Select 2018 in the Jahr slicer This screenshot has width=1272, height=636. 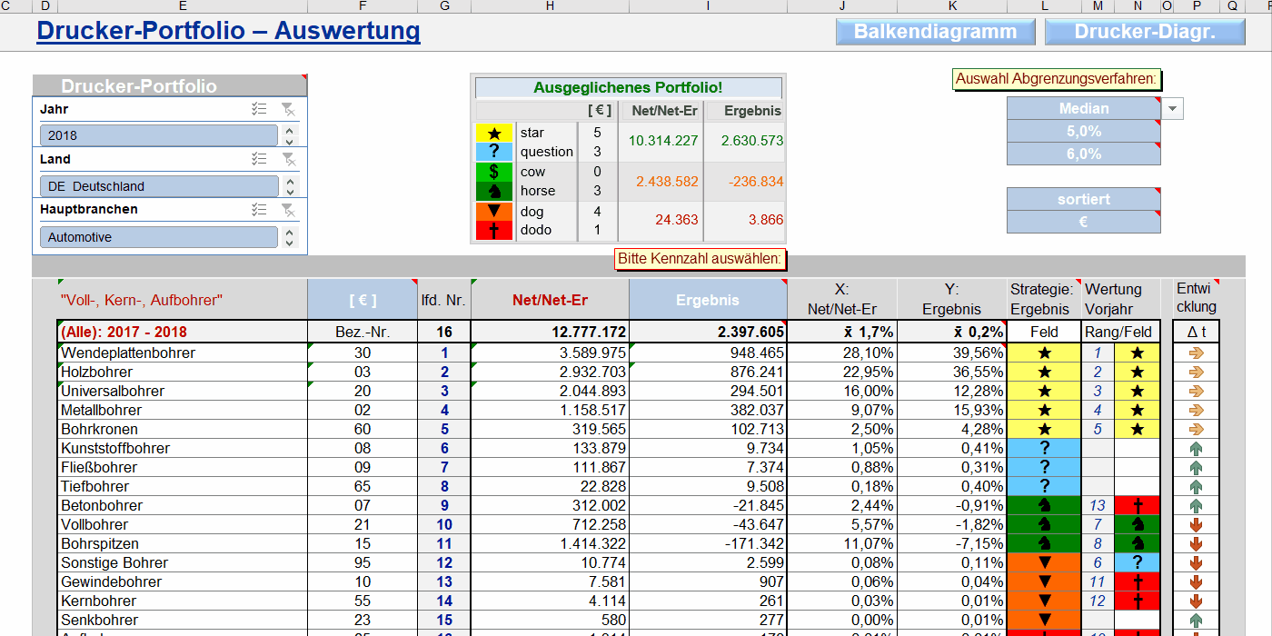coord(158,135)
